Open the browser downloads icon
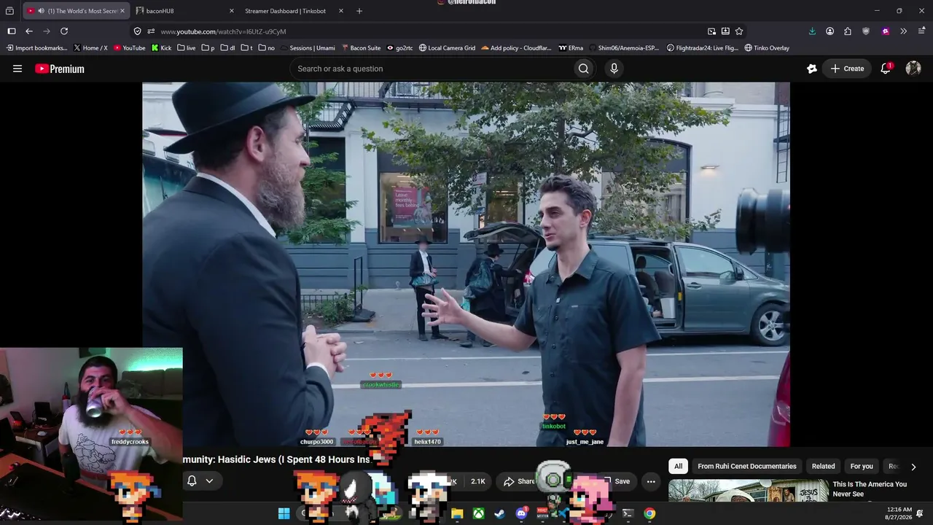933x525 pixels. tap(812, 31)
